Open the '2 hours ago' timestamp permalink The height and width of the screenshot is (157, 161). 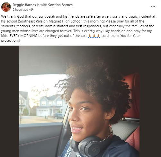pos(20,10)
